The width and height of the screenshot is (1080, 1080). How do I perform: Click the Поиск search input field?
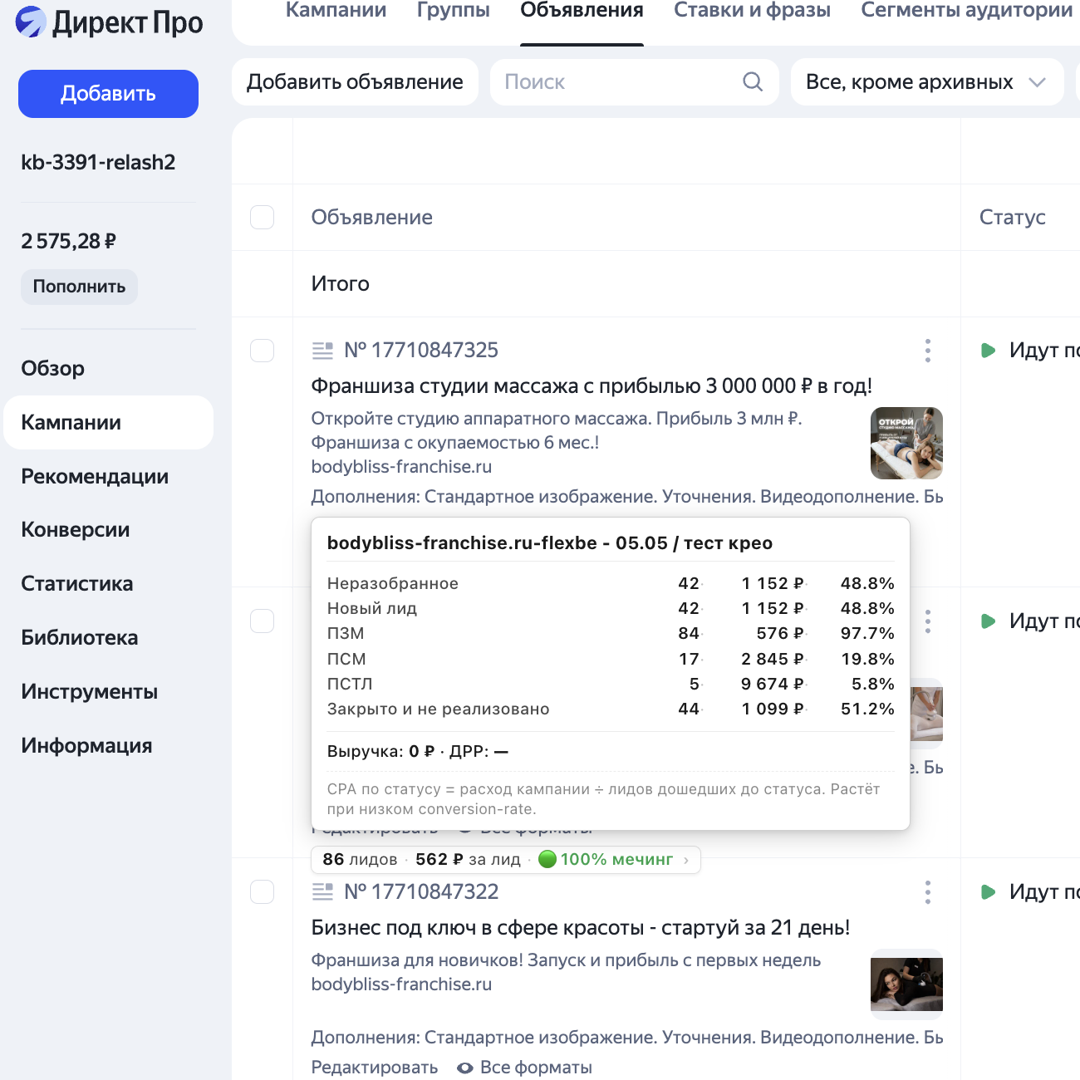click(x=635, y=81)
